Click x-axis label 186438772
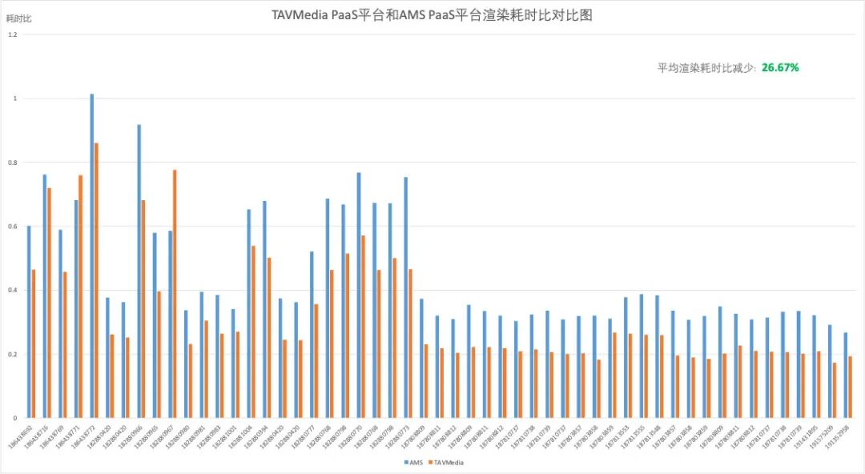The image size is (865, 474). (x=84, y=436)
